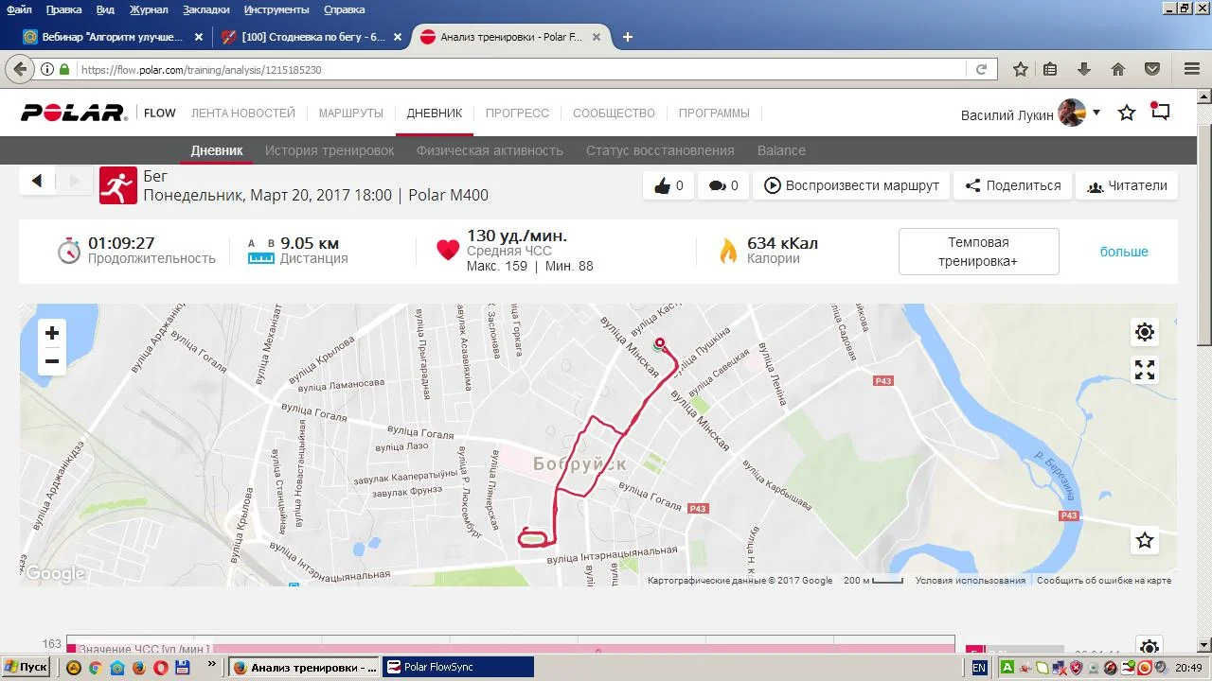
Task: Click the Polar logo
Action: pyautogui.click(x=74, y=113)
